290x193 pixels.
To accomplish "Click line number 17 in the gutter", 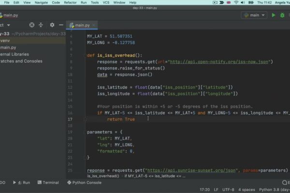I will [x=70, y=119].
